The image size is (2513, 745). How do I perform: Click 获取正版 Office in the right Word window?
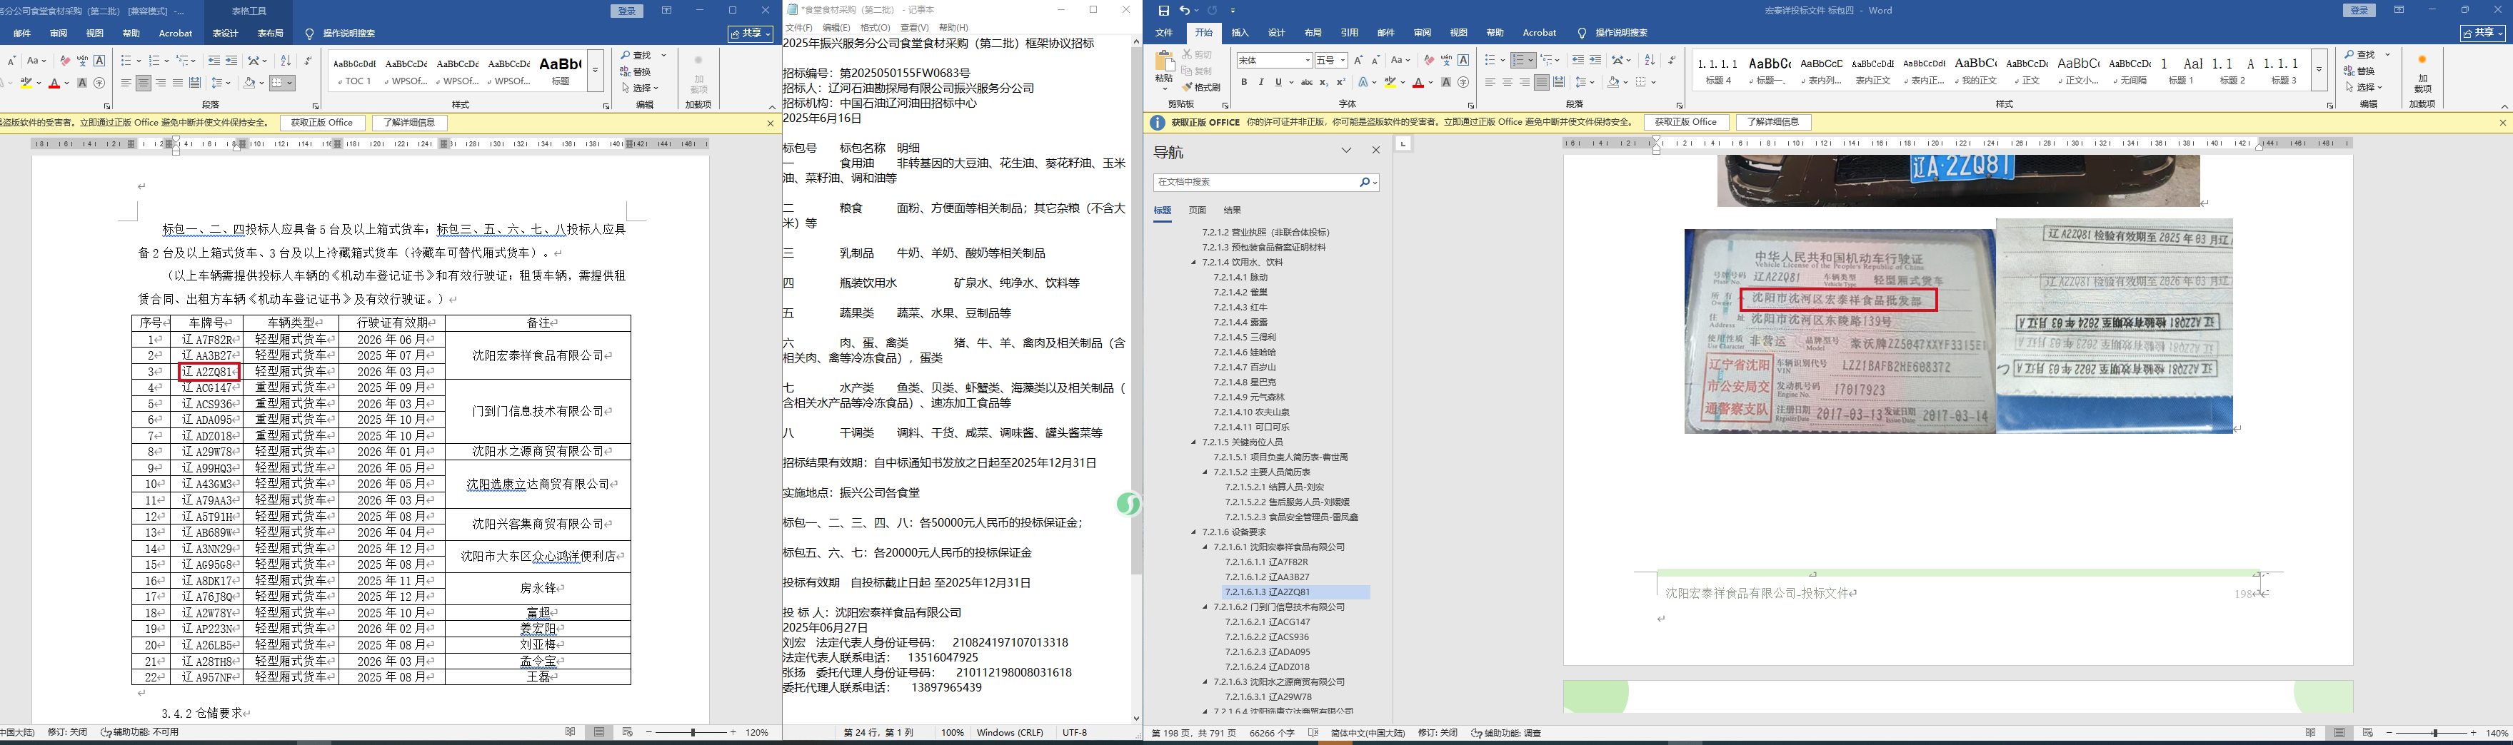click(x=1686, y=122)
